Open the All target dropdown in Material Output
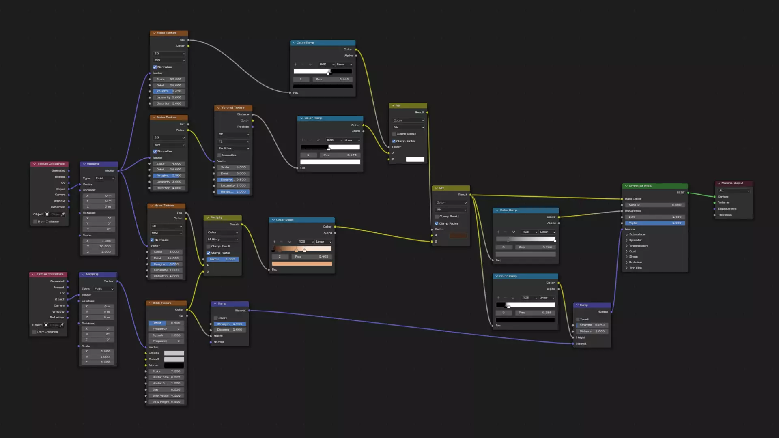 [x=734, y=191]
